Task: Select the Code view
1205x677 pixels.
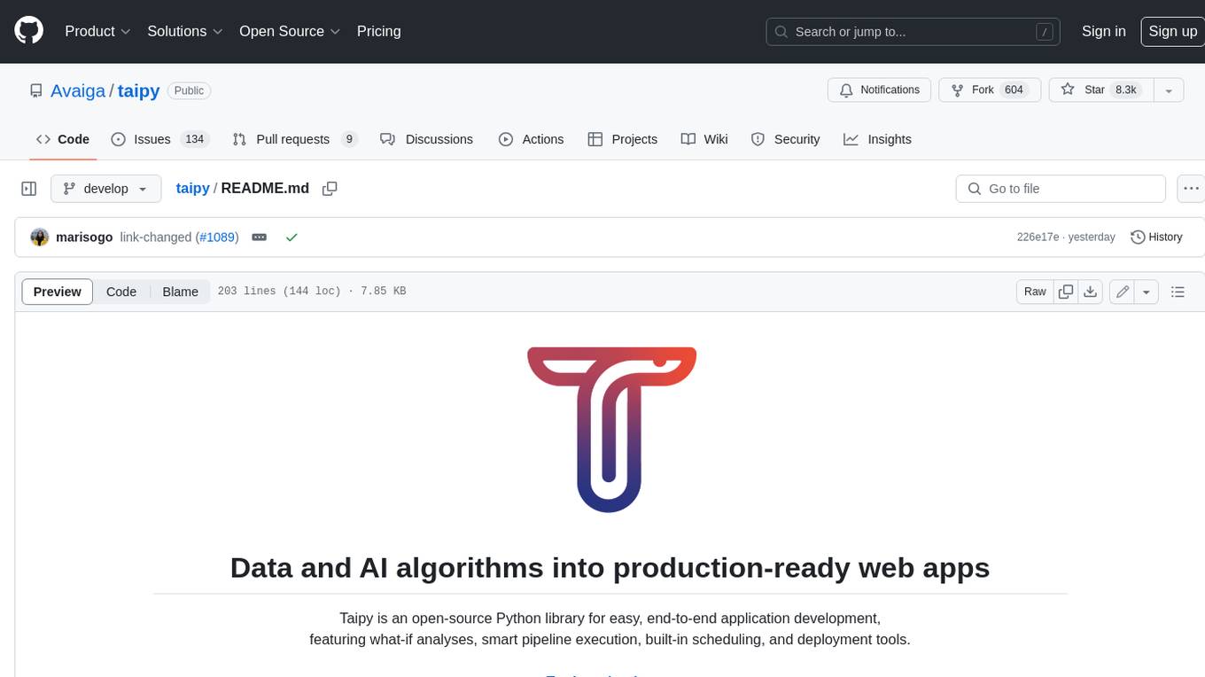Action: (x=121, y=292)
